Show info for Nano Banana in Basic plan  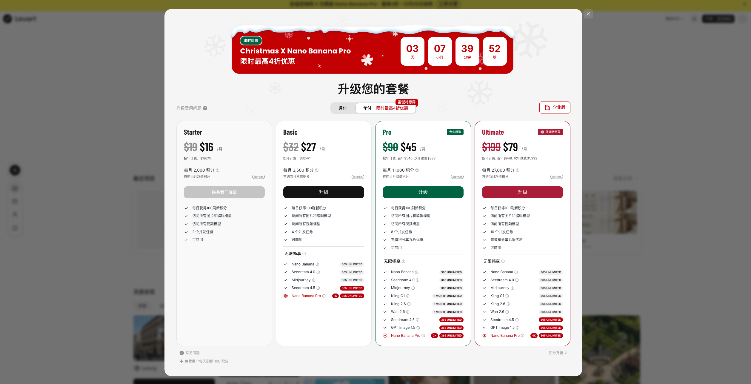click(317, 264)
